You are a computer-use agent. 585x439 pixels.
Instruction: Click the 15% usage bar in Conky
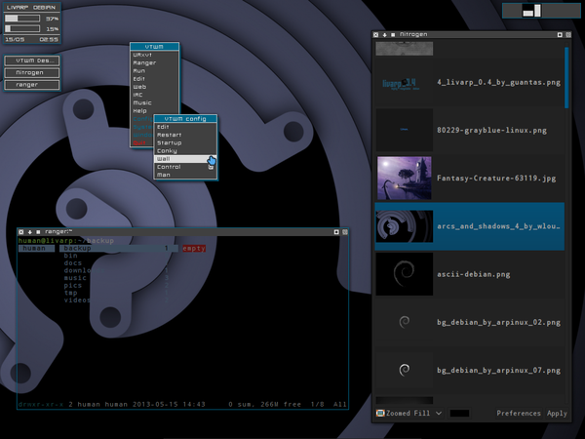[22, 28]
